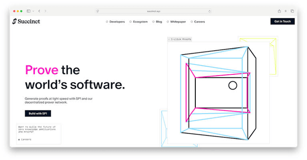Go to the Blog page
This screenshot has width=307, height=160.
click(157, 22)
